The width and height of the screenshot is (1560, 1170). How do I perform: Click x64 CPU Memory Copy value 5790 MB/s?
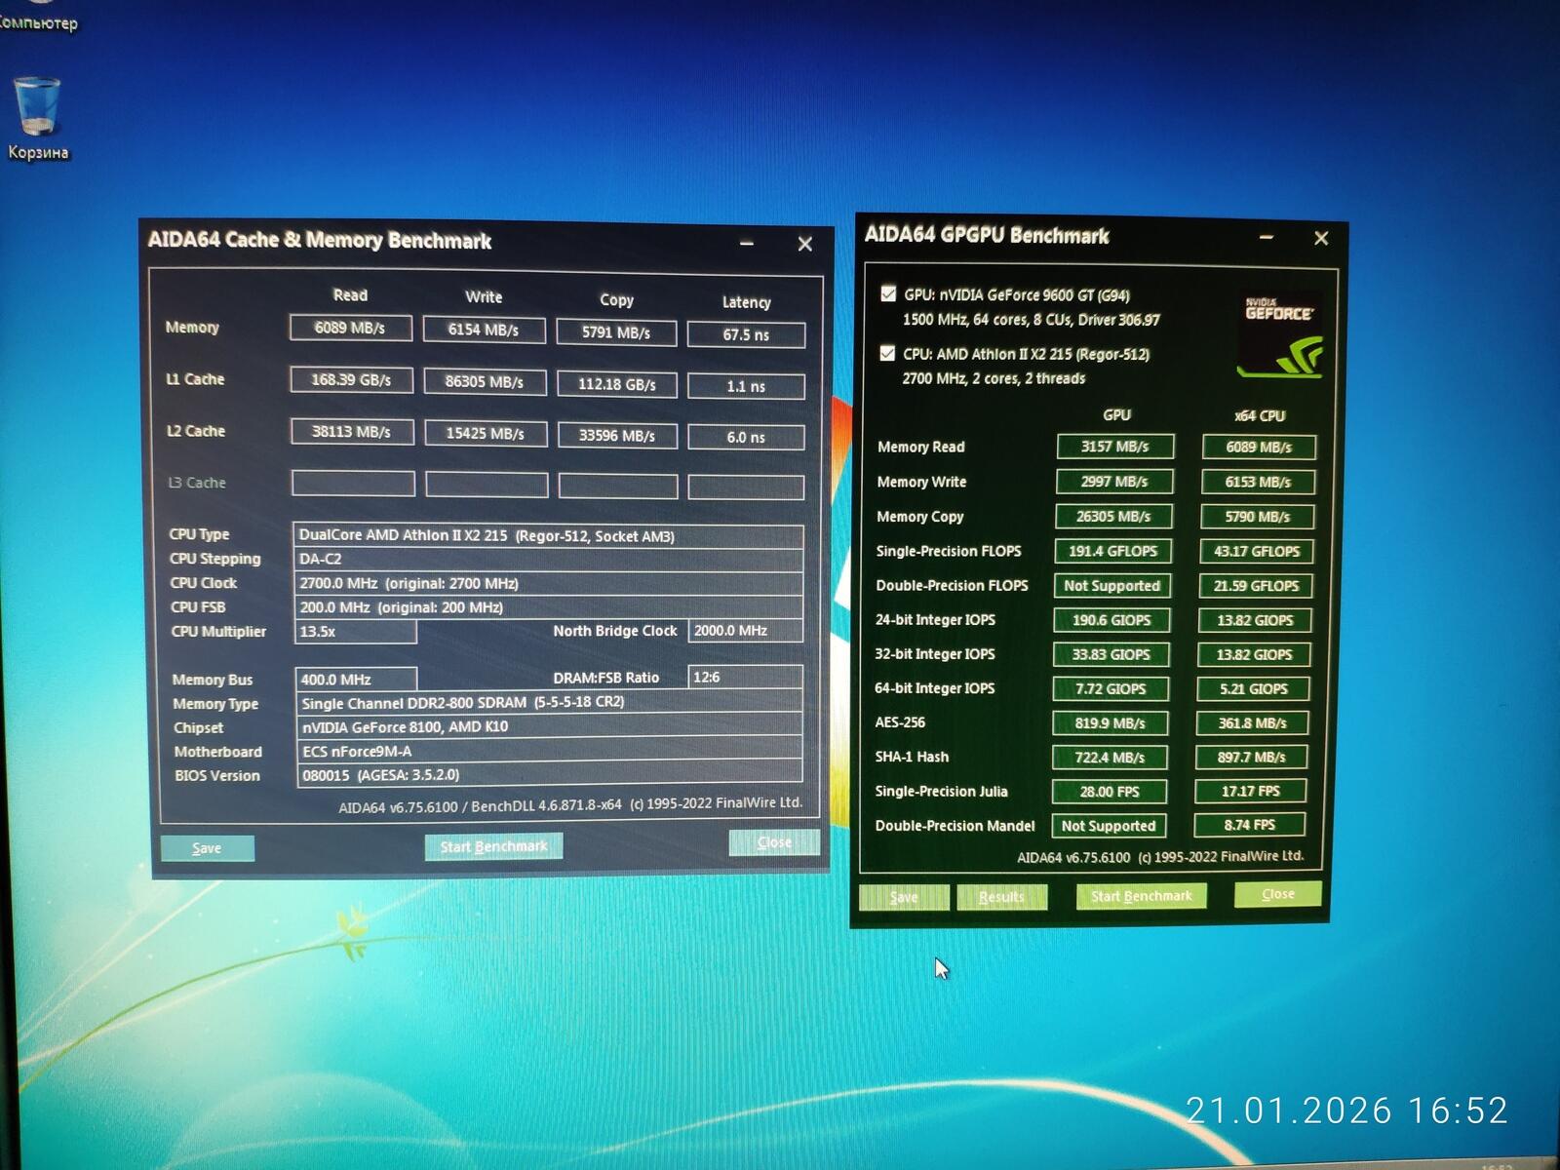(1258, 517)
